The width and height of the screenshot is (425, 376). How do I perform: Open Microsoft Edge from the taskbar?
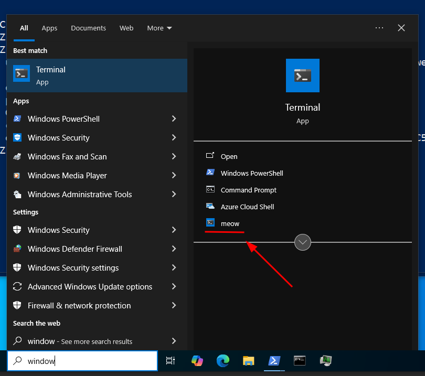223,361
